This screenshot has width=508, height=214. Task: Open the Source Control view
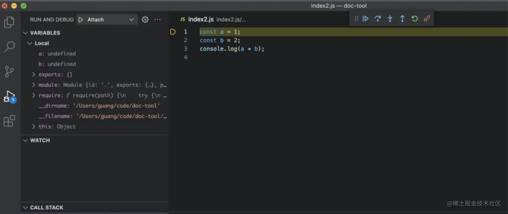[9, 71]
